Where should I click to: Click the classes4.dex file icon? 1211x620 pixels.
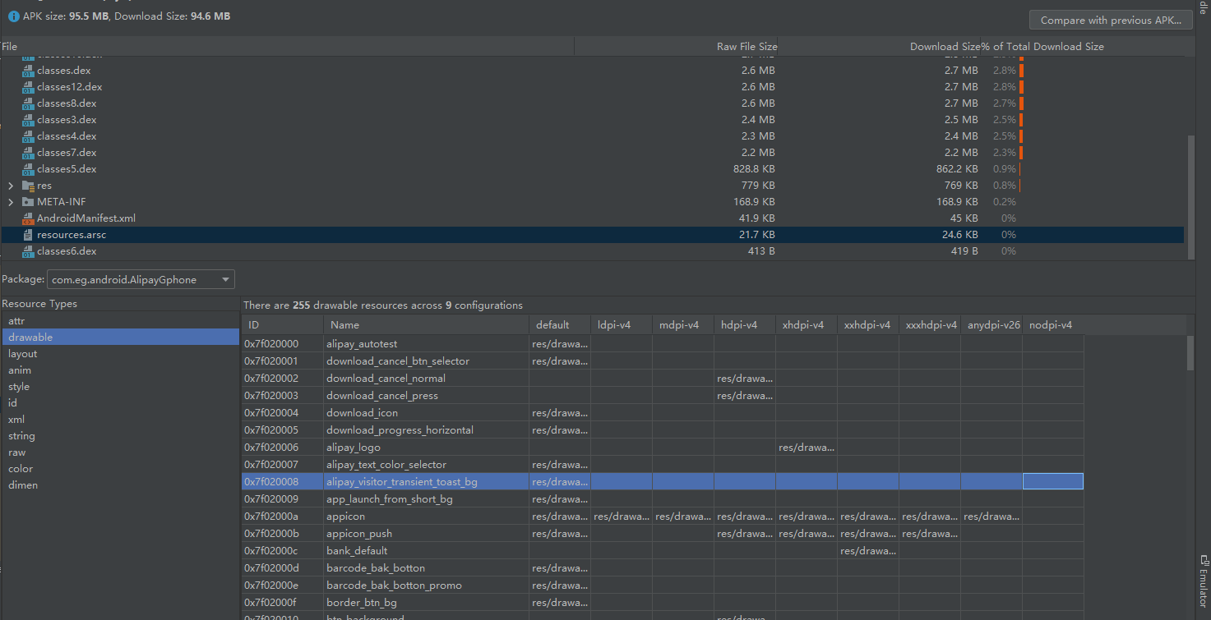click(x=28, y=136)
